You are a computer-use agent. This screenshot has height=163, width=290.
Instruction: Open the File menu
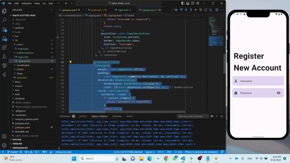[10, 3]
